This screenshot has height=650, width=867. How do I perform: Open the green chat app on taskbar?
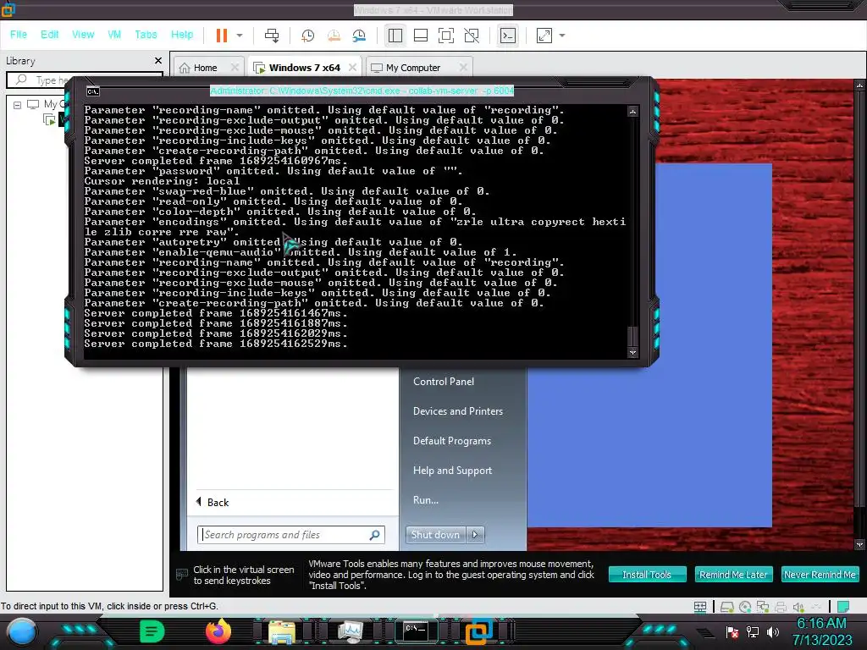pyautogui.click(x=152, y=631)
